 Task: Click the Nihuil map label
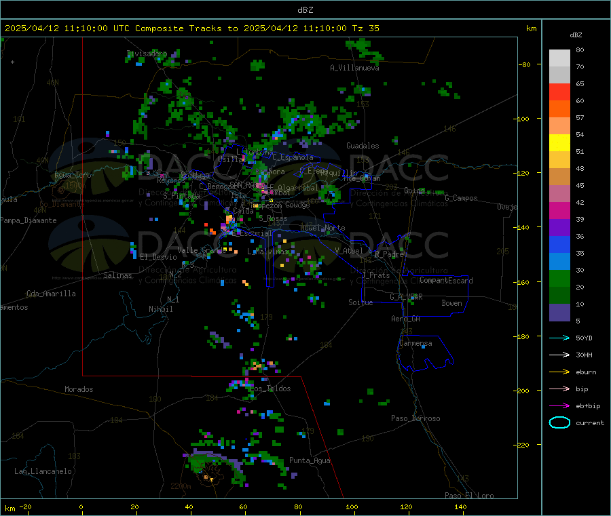tap(160, 309)
